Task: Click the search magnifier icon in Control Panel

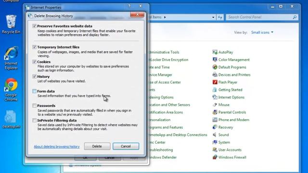Action: point(295,17)
